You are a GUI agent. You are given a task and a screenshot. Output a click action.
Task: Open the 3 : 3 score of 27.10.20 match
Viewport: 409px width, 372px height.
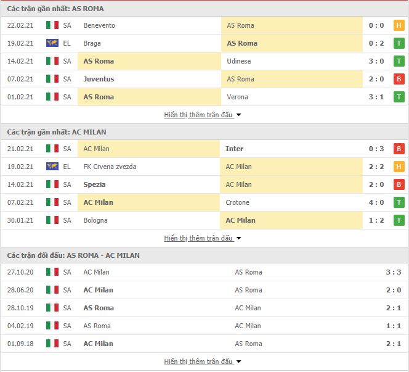coord(394,272)
